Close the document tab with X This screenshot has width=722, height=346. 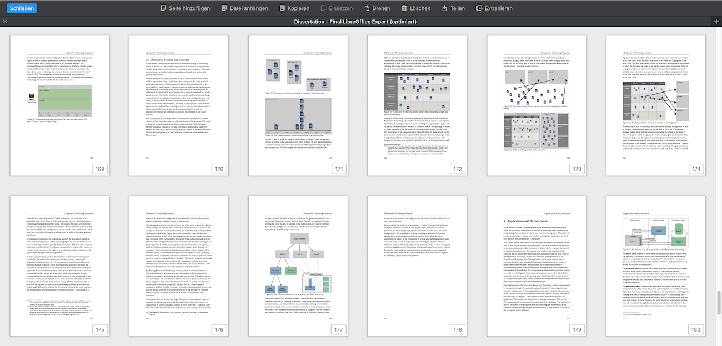[6, 22]
